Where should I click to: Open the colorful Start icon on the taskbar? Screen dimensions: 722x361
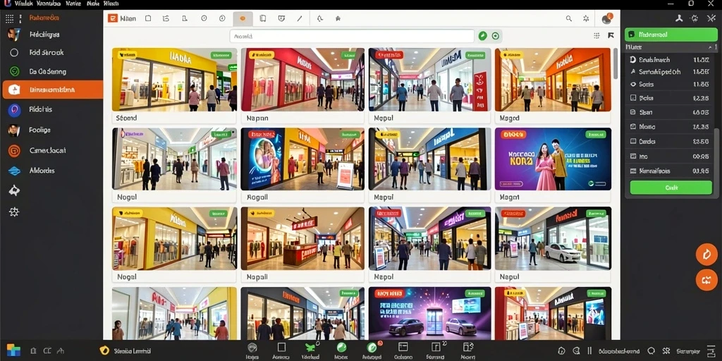tap(13, 350)
